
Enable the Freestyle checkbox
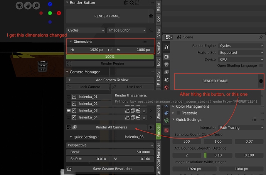178,113
